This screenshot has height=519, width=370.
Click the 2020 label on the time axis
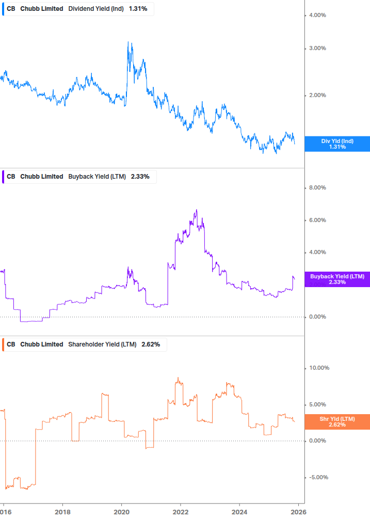click(x=121, y=512)
